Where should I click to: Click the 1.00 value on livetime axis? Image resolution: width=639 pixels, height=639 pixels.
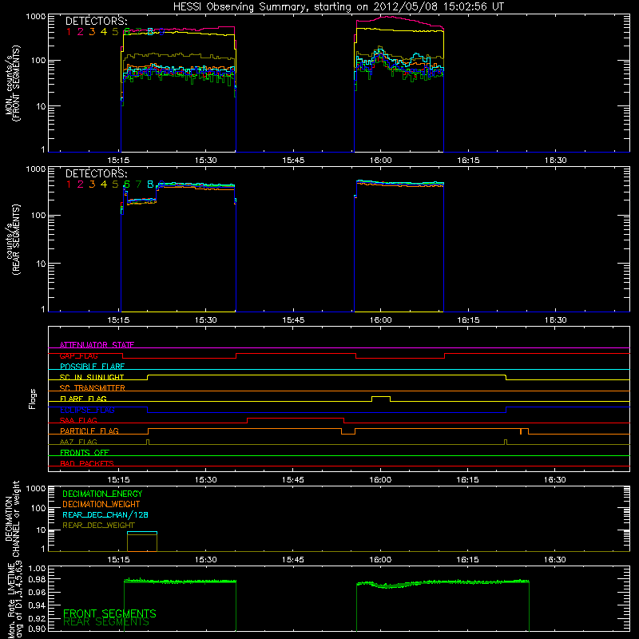[38, 569]
